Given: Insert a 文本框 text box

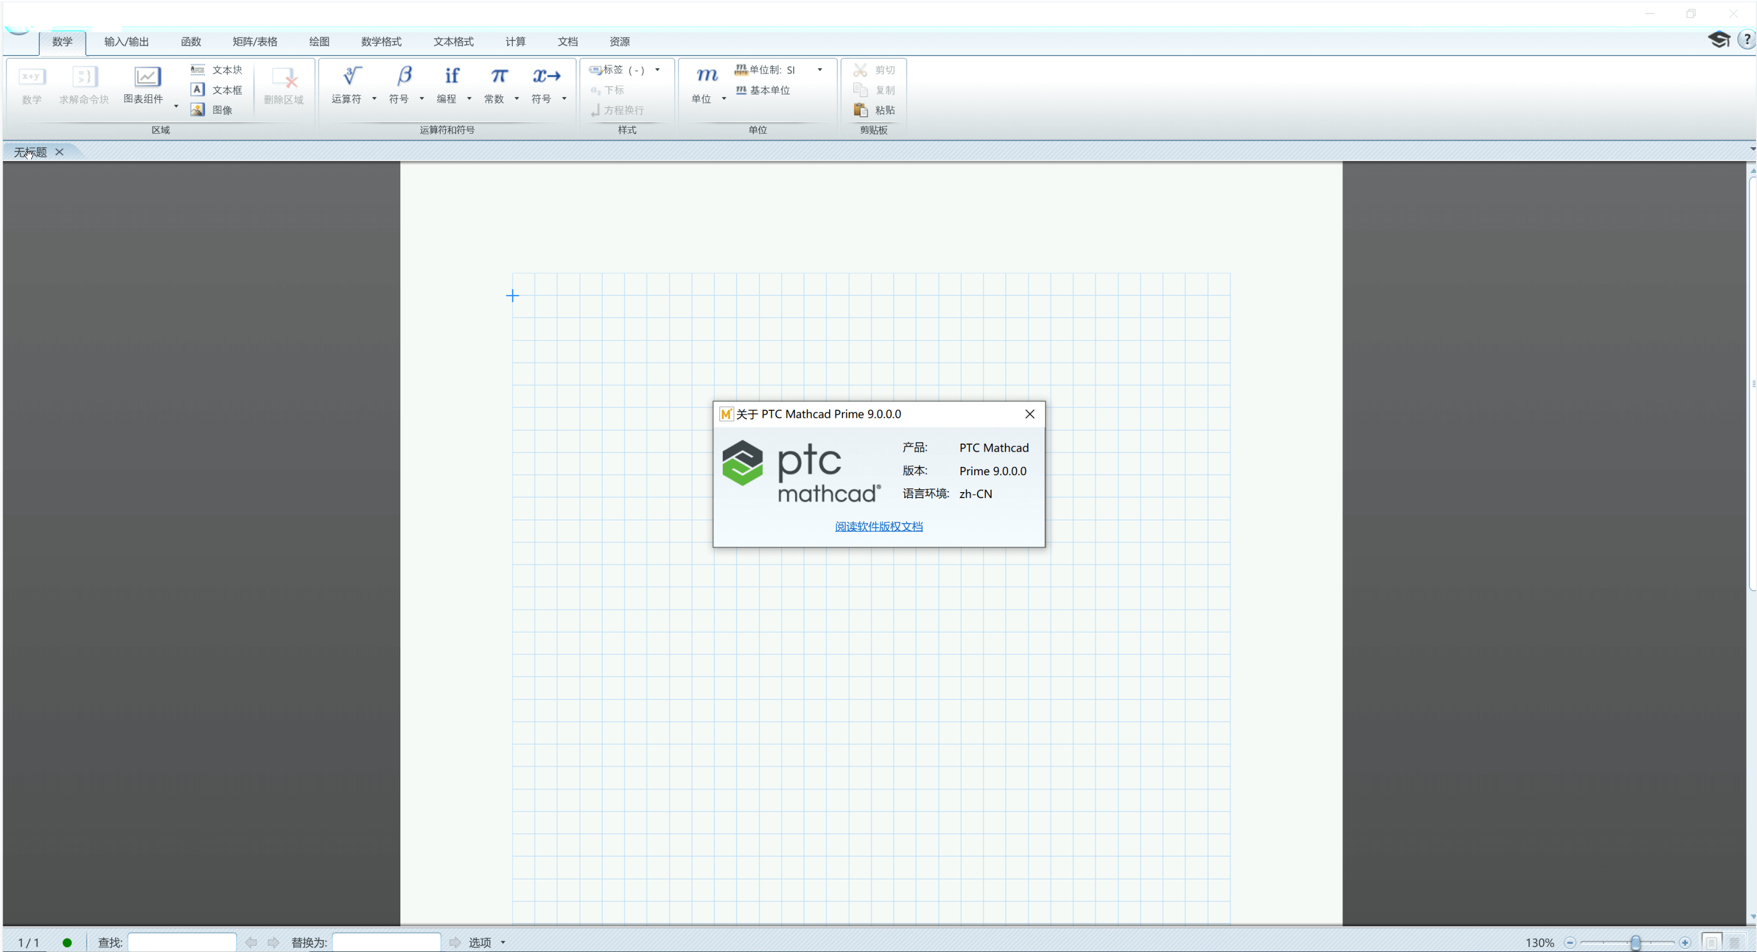Looking at the screenshot, I should pyautogui.click(x=218, y=90).
